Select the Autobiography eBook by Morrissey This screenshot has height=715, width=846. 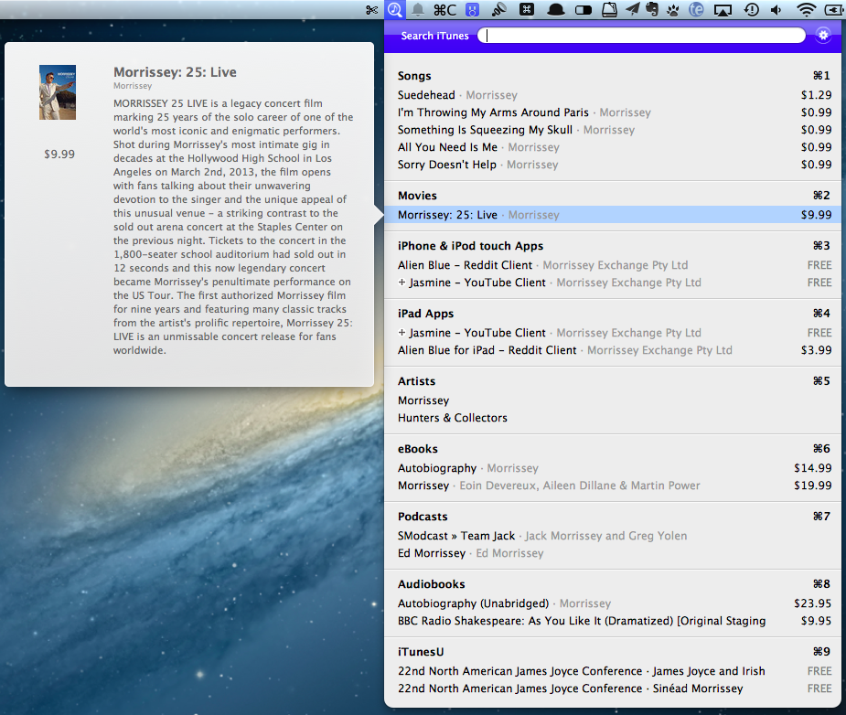[x=615, y=468]
